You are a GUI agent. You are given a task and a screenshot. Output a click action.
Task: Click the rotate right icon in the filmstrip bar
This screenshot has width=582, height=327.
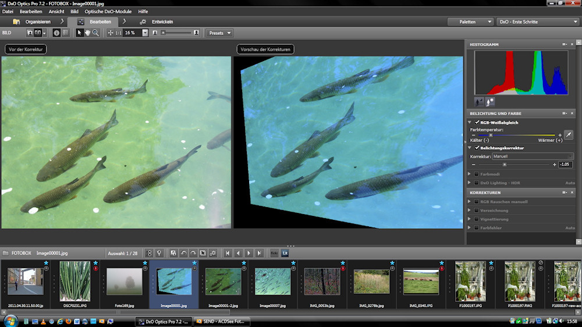coord(193,253)
